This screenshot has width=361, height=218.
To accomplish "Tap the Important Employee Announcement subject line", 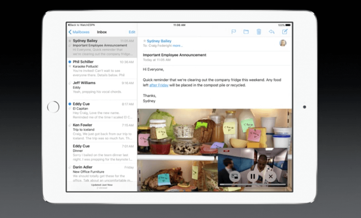I will tap(174, 55).
